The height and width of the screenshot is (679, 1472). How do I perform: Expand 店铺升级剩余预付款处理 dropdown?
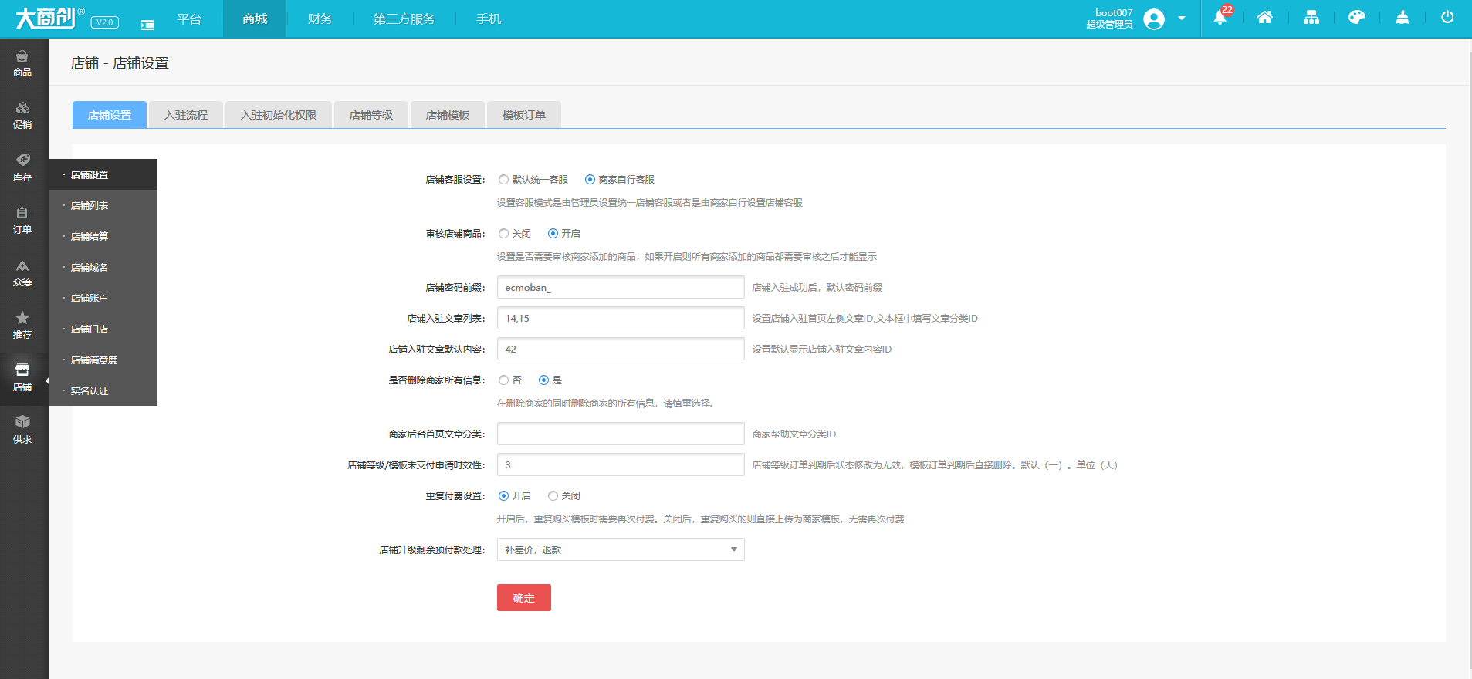(620, 549)
